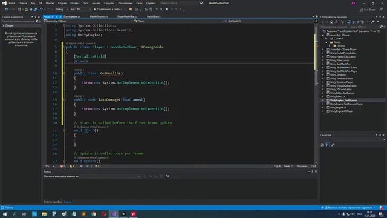Open the Справка menu

151,3
